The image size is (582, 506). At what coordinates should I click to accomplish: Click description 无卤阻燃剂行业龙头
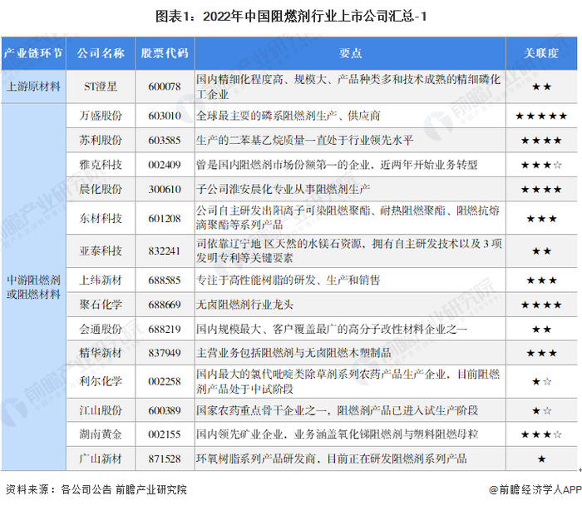(x=244, y=305)
